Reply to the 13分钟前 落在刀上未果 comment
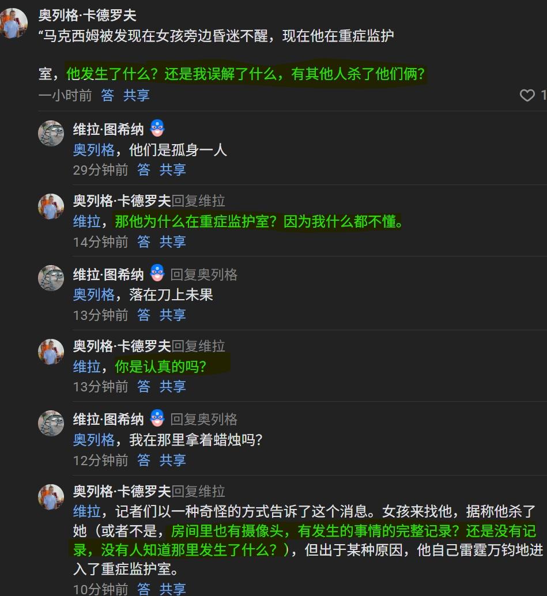This screenshot has height=596, width=547. (x=144, y=315)
